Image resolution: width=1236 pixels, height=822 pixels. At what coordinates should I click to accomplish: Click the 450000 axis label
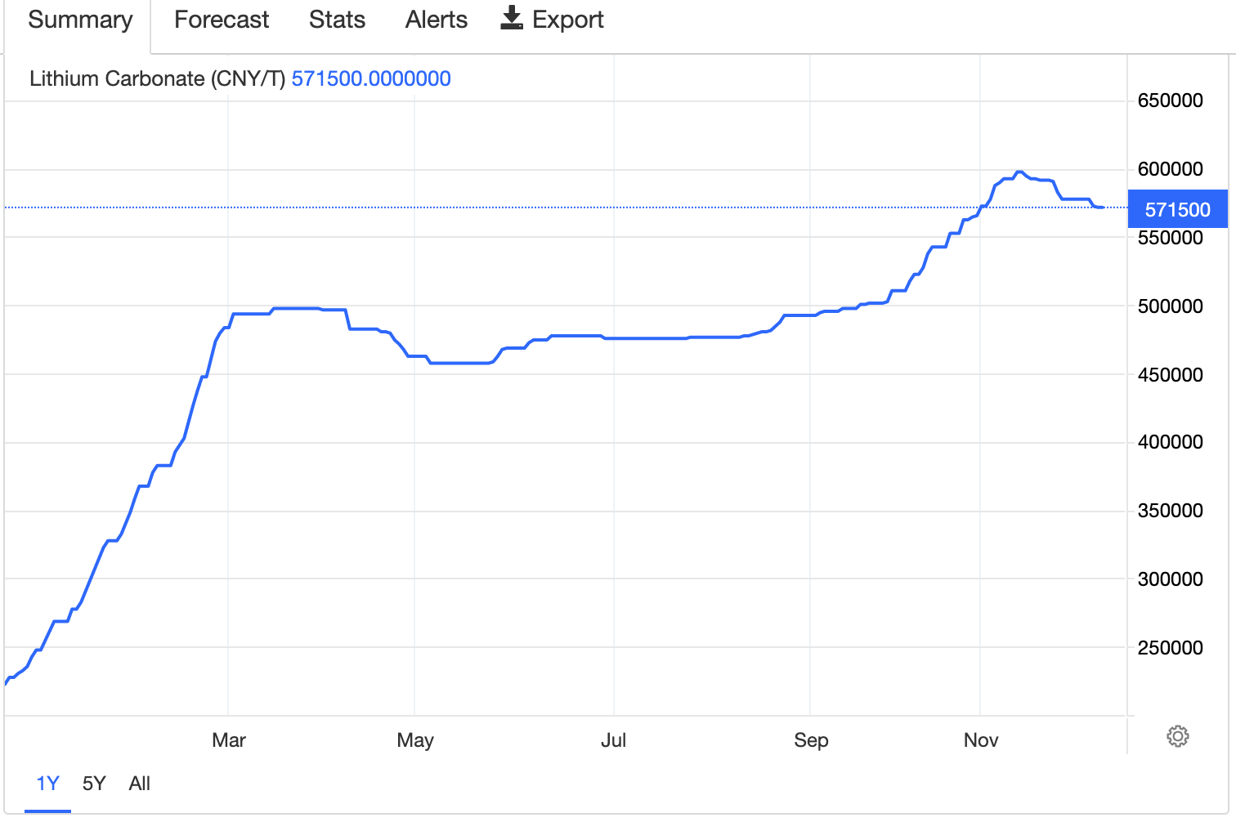click(1171, 375)
